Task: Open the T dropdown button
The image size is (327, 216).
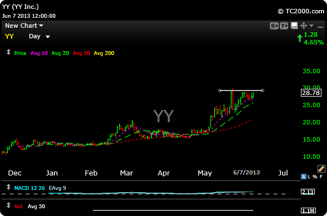Action: (284, 26)
